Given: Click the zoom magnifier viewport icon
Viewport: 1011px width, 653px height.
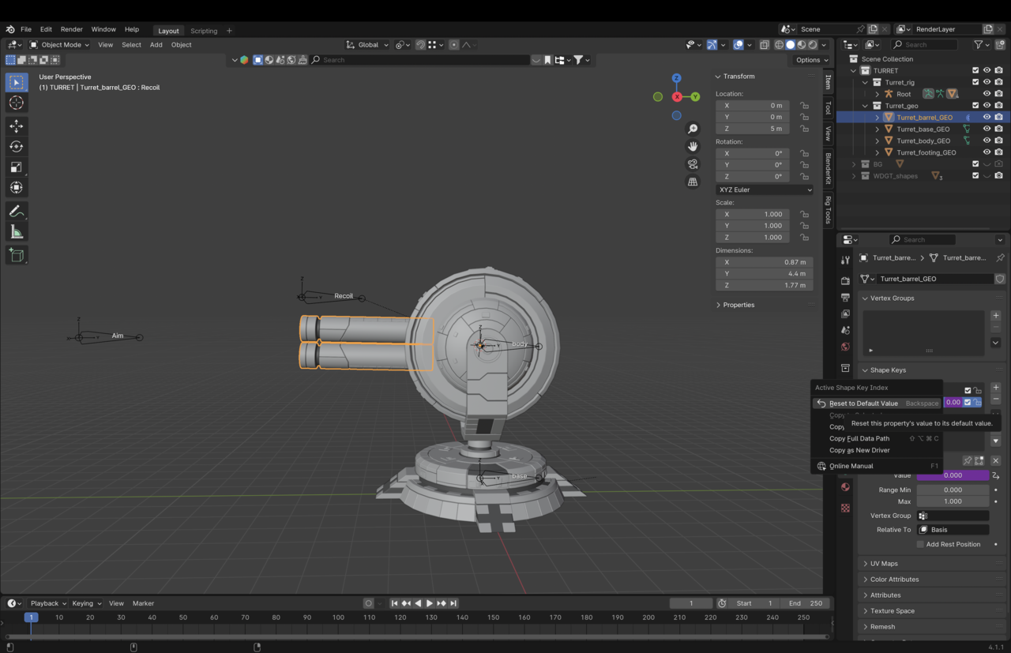Looking at the screenshot, I should coord(693,129).
